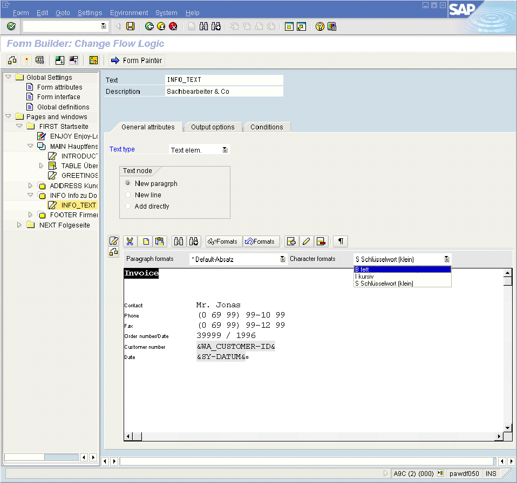
Task: Click the Change field pencil icon
Action: coord(306,241)
